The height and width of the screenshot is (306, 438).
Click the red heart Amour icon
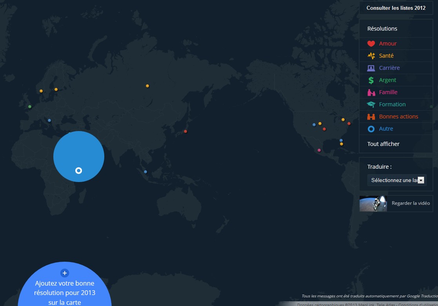(371, 44)
